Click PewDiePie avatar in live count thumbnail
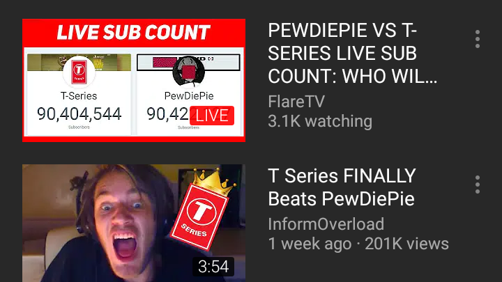 point(188,71)
